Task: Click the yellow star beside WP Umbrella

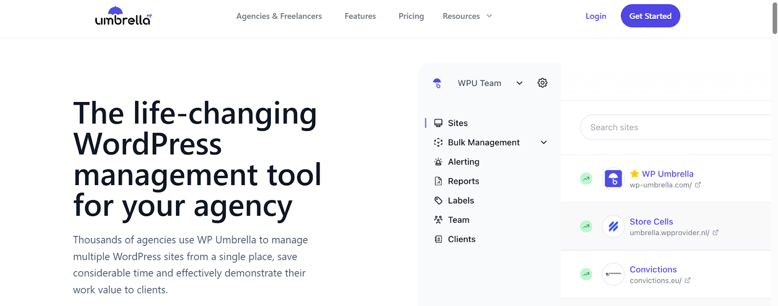Action: click(635, 173)
